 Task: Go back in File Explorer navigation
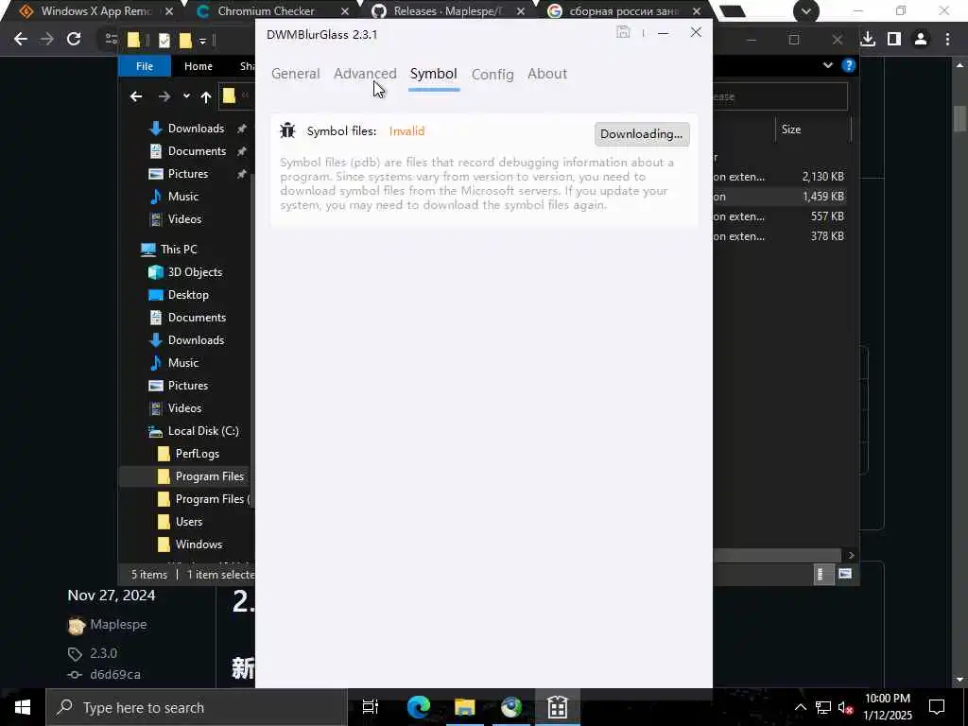136,96
